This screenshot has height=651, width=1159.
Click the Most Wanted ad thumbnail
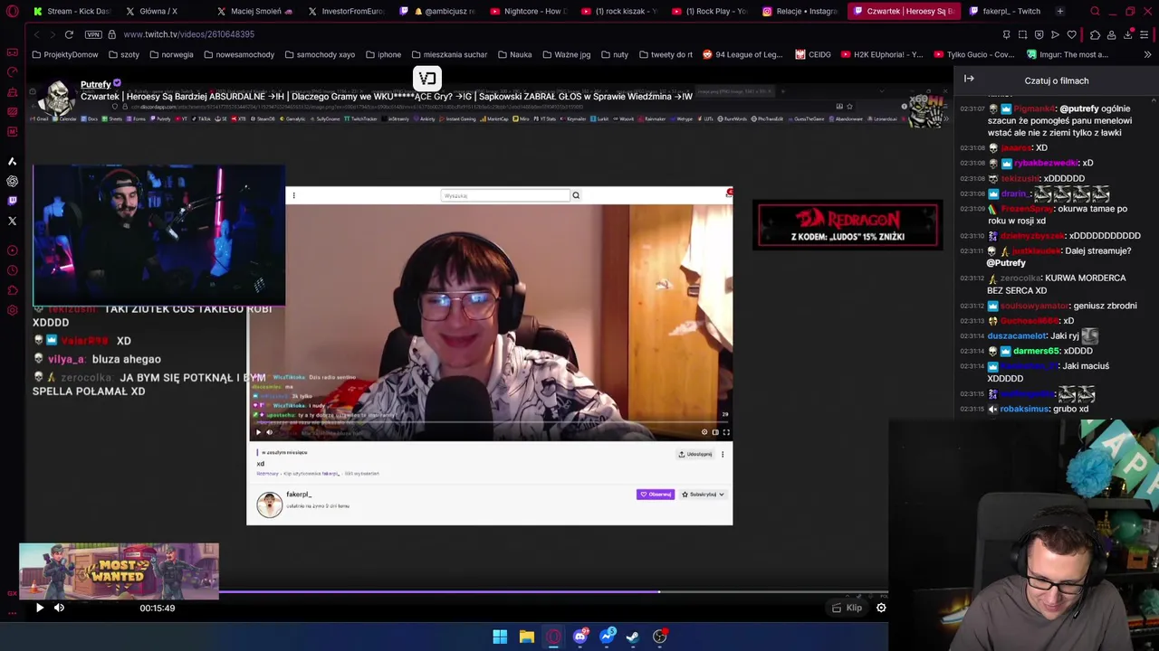119,571
